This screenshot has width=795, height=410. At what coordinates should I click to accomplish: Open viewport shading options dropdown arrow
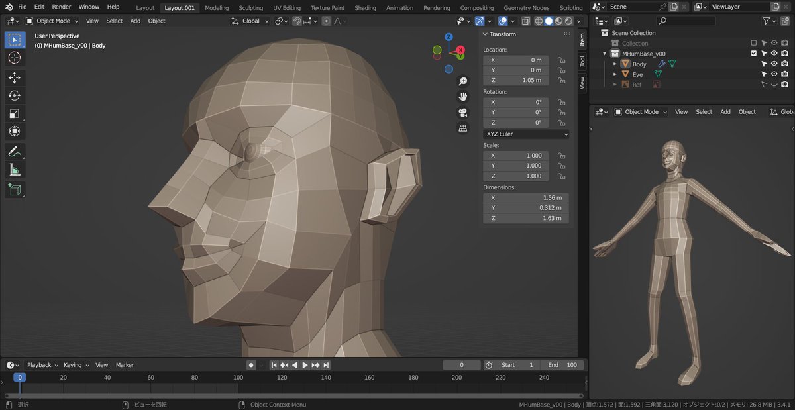point(578,21)
